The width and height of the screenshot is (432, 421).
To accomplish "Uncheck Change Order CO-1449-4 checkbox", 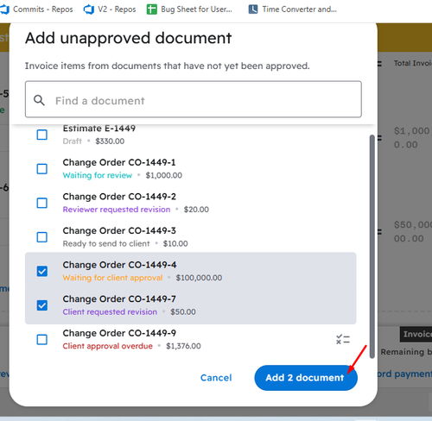I will pos(42,271).
